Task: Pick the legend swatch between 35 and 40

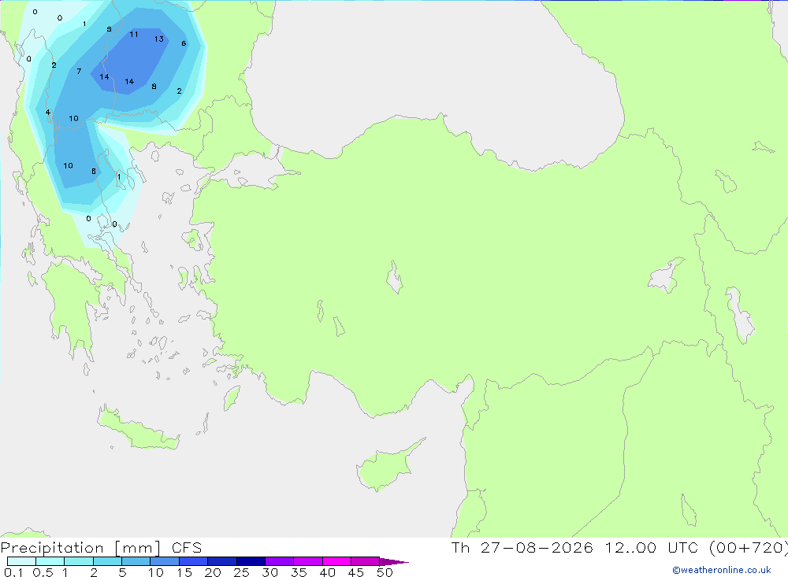Action: coord(308,561)
